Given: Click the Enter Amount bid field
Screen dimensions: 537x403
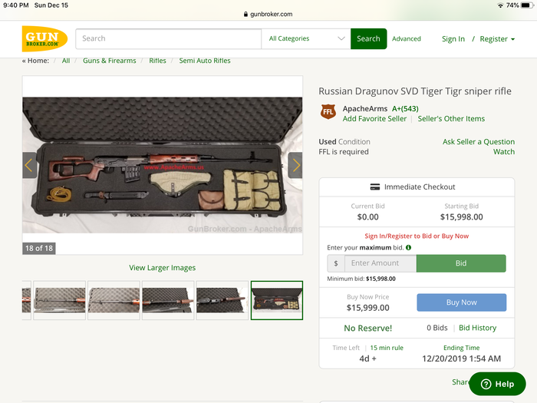Looking at the screenshot, I should pyautogui.click(x=381, y=263).
